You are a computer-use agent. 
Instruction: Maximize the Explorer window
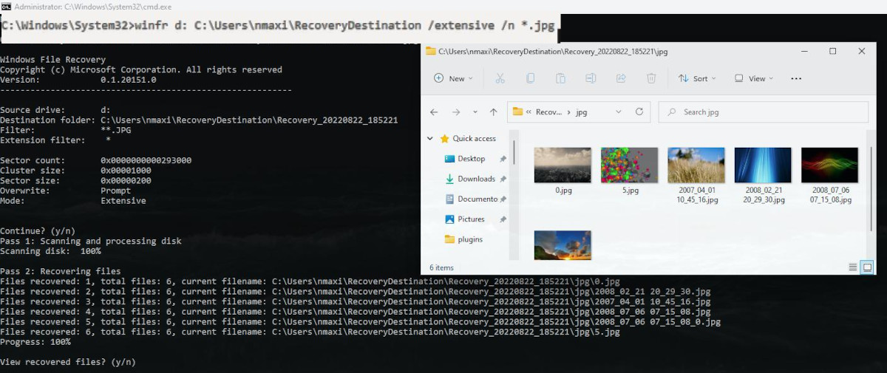click(833, 52)
